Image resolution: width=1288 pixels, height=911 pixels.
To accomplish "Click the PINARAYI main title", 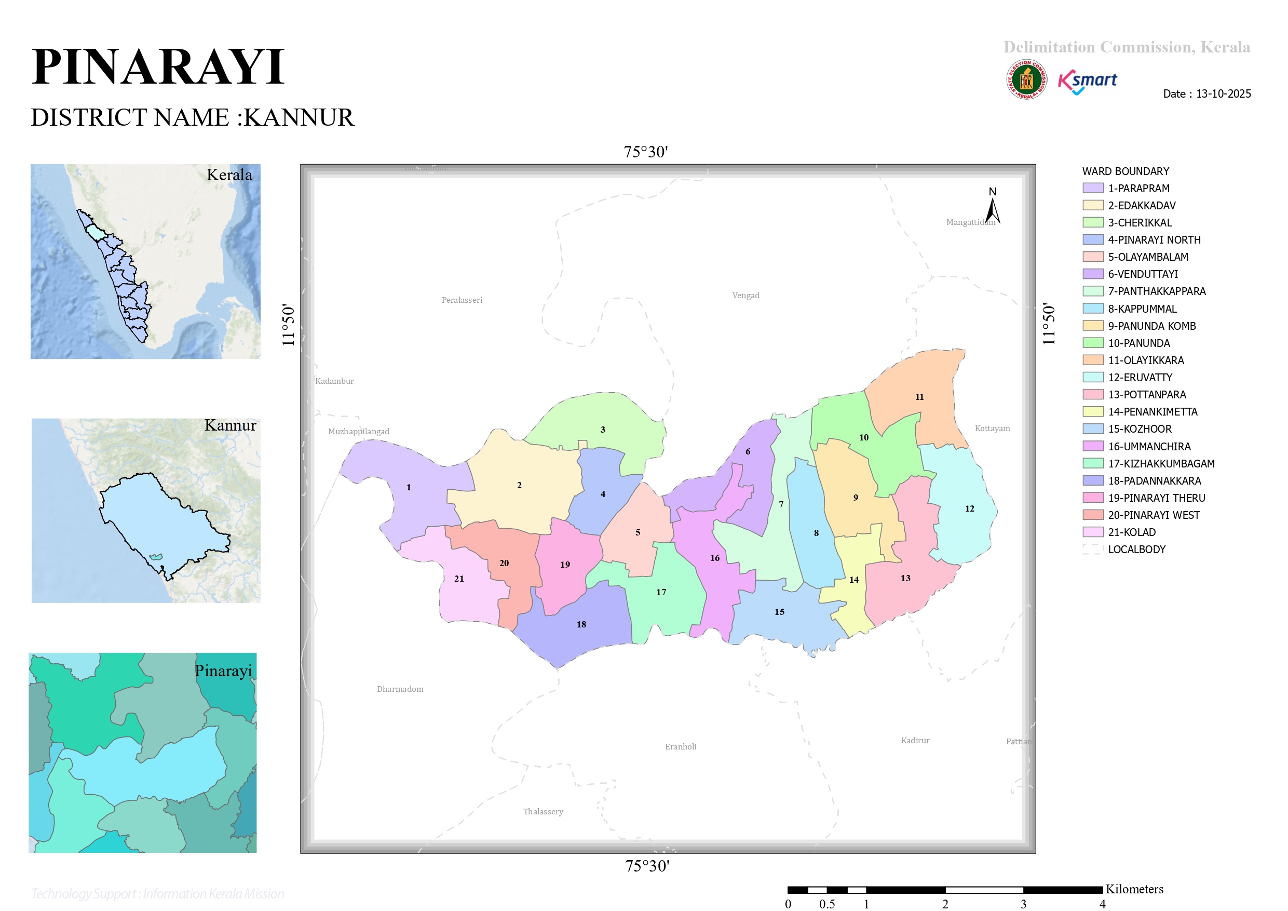I will pos(158,66).
